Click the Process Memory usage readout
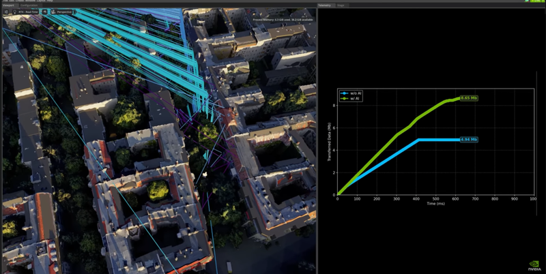 click(x=283, y=20)
